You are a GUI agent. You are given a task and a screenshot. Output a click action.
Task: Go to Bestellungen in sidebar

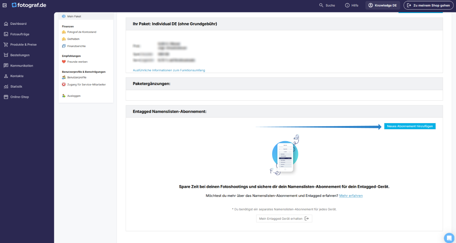(x=20, y=55)
